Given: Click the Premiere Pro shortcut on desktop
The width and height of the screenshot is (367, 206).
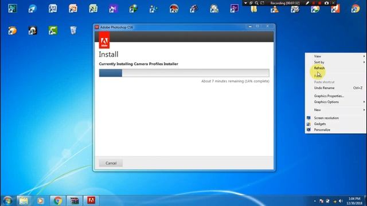Looking at the screenshot, I should [235, 9].
